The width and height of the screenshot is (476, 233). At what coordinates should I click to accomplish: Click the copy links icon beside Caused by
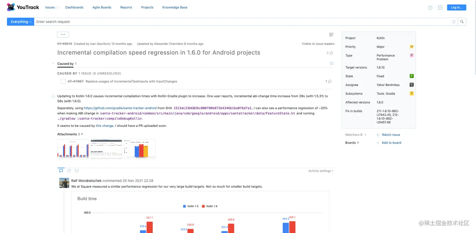coord(332,64)
